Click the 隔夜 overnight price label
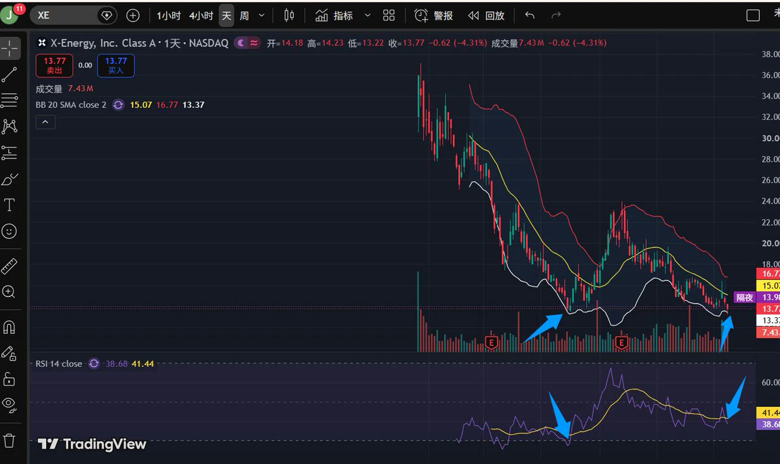Viewport: 780px width, 464px height. (x=744, y=297)
